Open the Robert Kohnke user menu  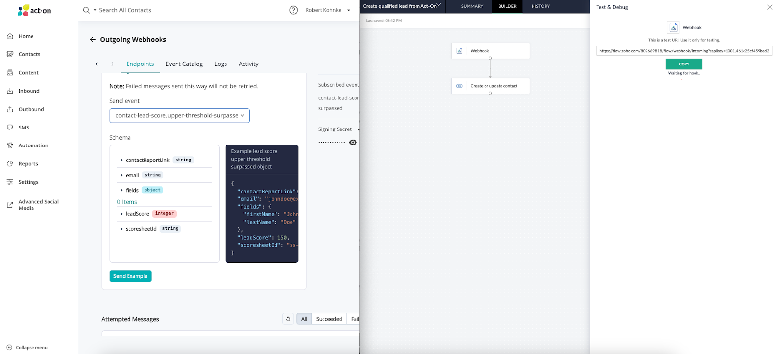(x=328, y=10)
